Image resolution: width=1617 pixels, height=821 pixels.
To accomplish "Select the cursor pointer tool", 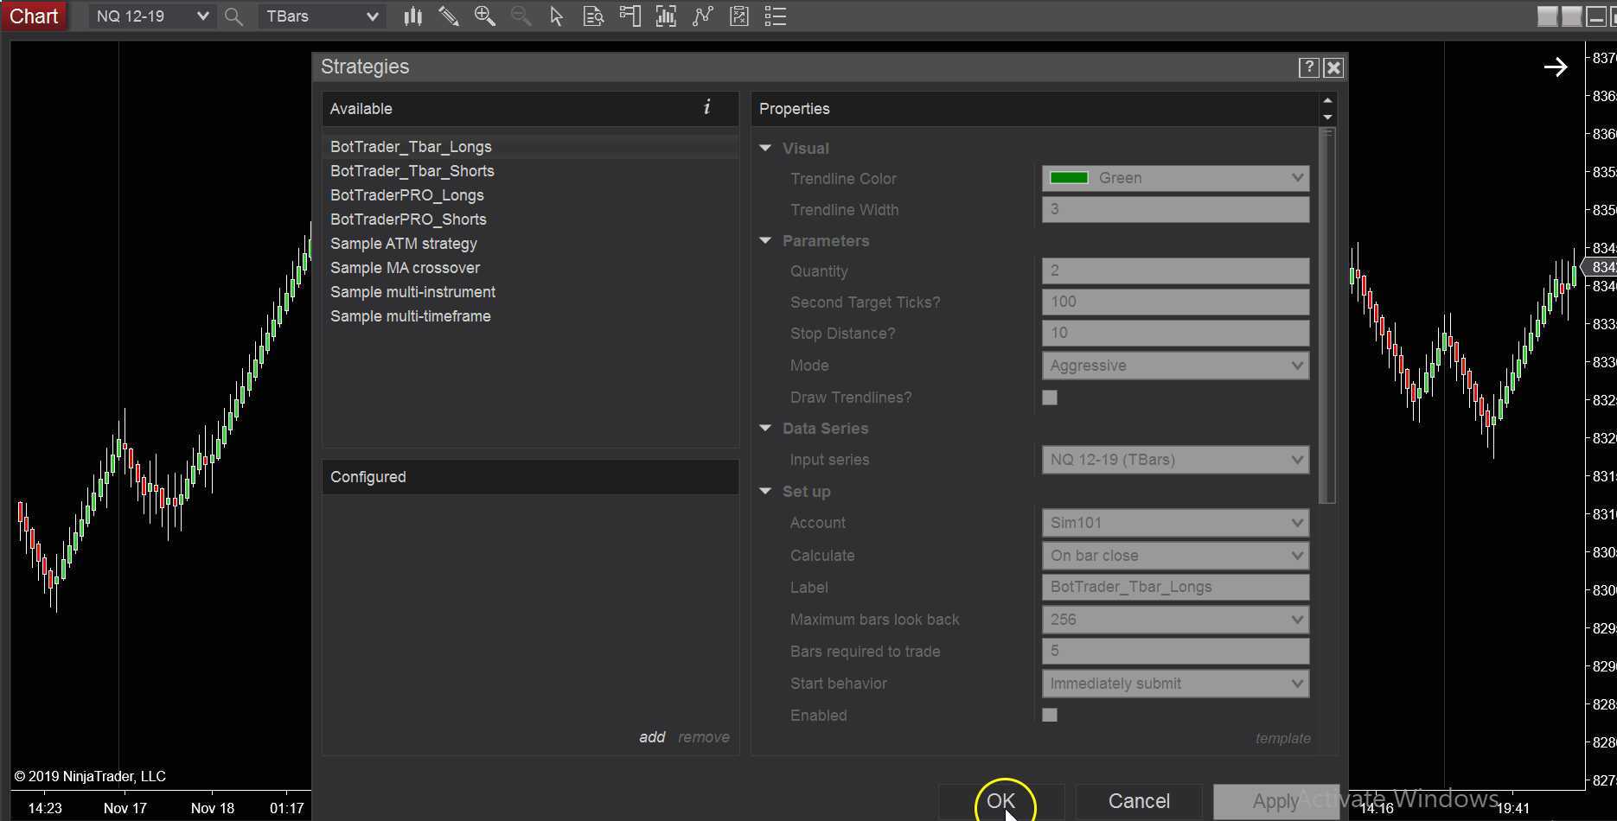I will (557, 16).
